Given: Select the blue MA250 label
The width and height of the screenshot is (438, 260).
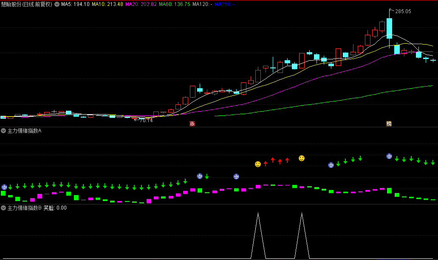Looking at the screenshot, I should click(x=224, y=4).
